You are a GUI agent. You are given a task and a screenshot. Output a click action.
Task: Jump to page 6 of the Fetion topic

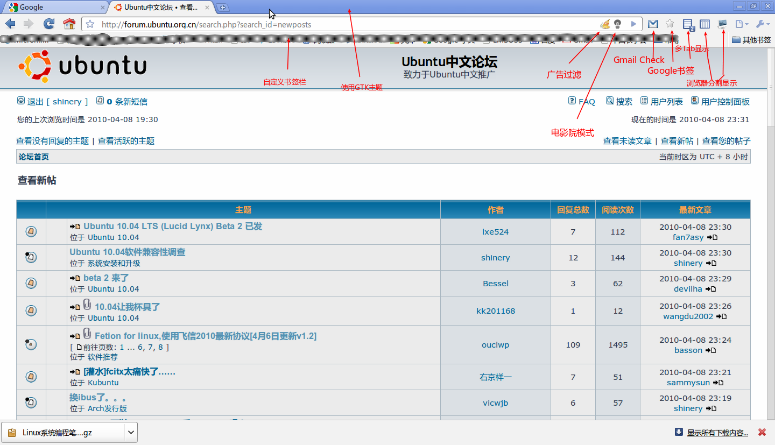coord(140,347)
